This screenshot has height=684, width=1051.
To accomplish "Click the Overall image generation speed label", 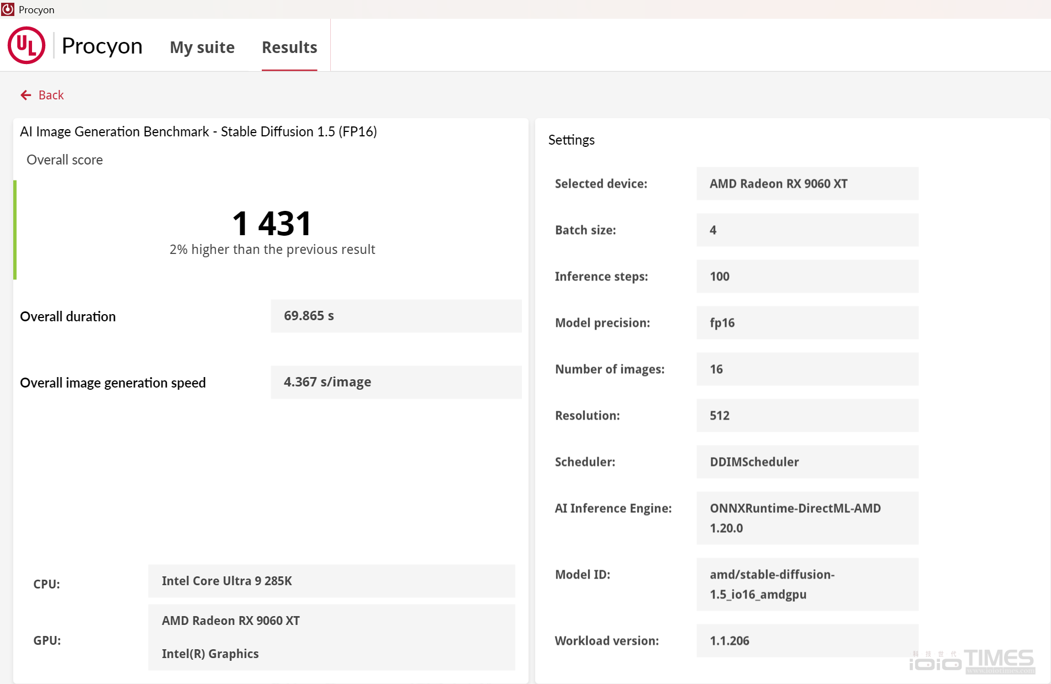I will pyautogui.click(x=113, y=383).
